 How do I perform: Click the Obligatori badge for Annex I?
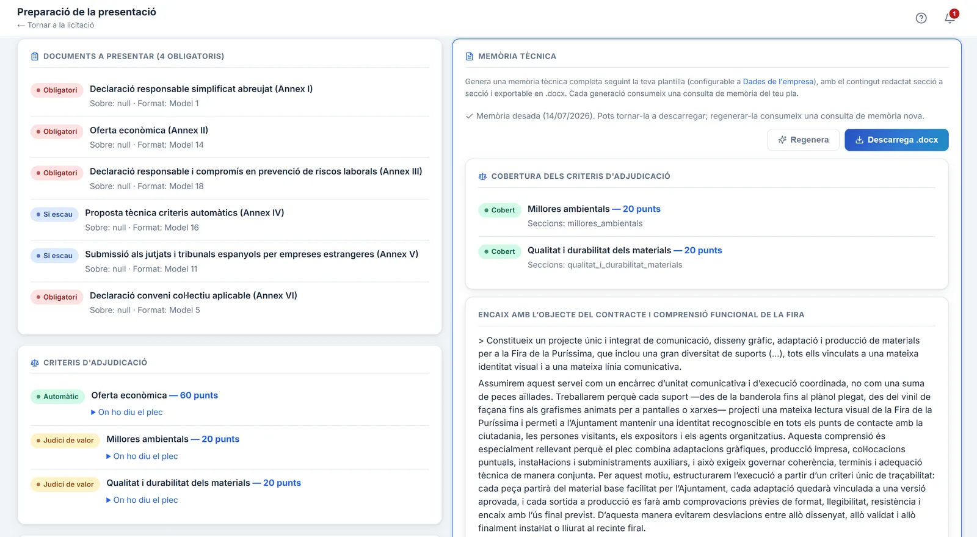click(x=57, y=90)
